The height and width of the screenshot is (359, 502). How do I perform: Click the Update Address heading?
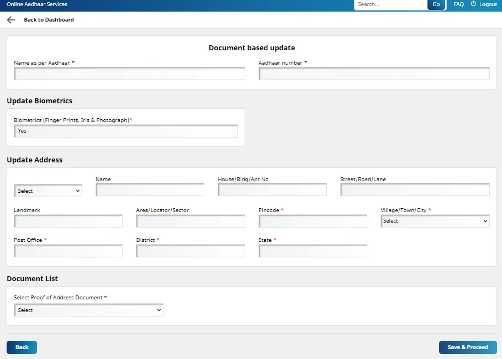coord(35,160)
